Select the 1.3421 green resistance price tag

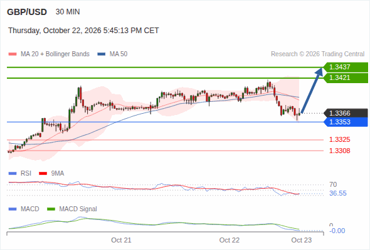pos(346,78)
